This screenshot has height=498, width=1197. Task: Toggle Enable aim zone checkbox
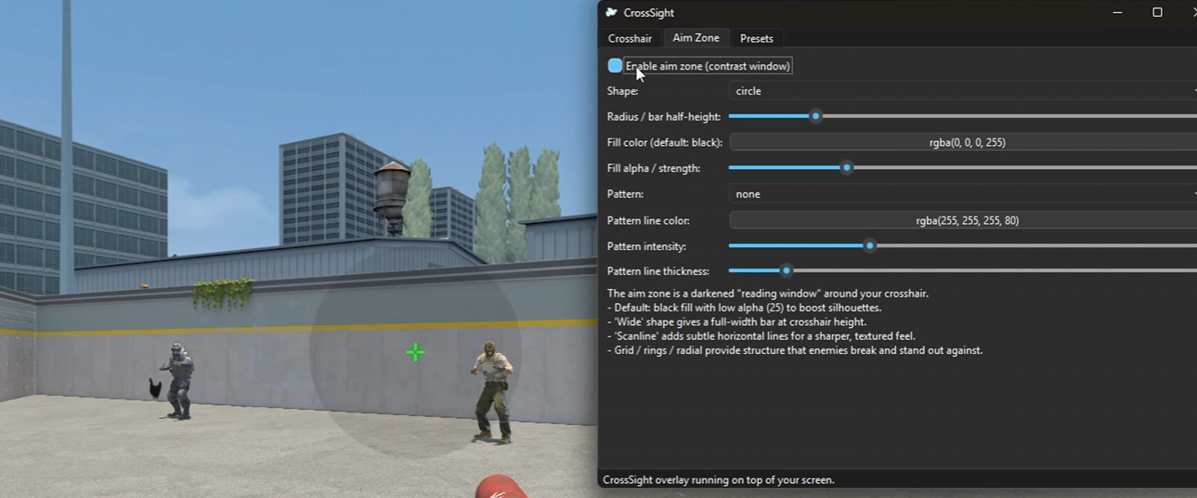tap(615, 65)
